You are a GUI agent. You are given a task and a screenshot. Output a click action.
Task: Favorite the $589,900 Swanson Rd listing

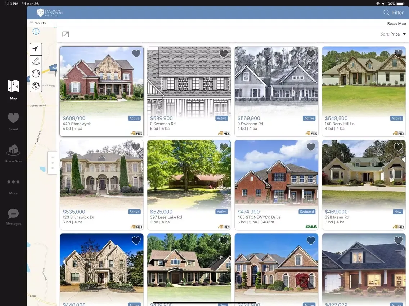[224, 54]
